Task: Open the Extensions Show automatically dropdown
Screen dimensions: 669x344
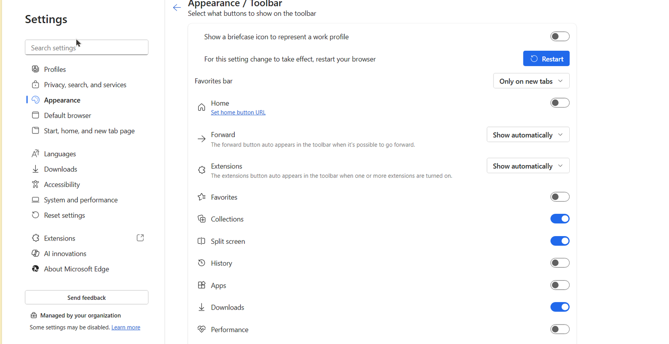Action: pyautogui.click(x=527, y=166)
